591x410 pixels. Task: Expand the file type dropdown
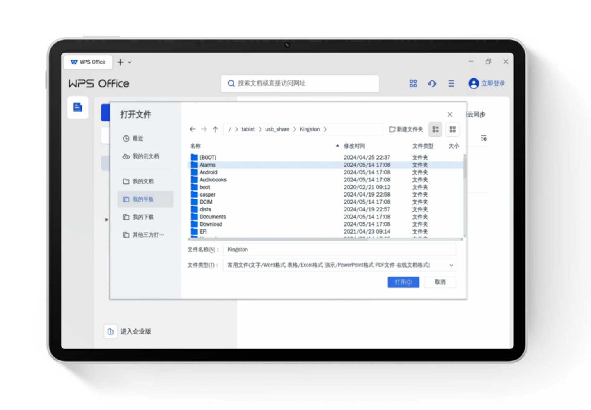pyautogui.click(x=451, y=265)
